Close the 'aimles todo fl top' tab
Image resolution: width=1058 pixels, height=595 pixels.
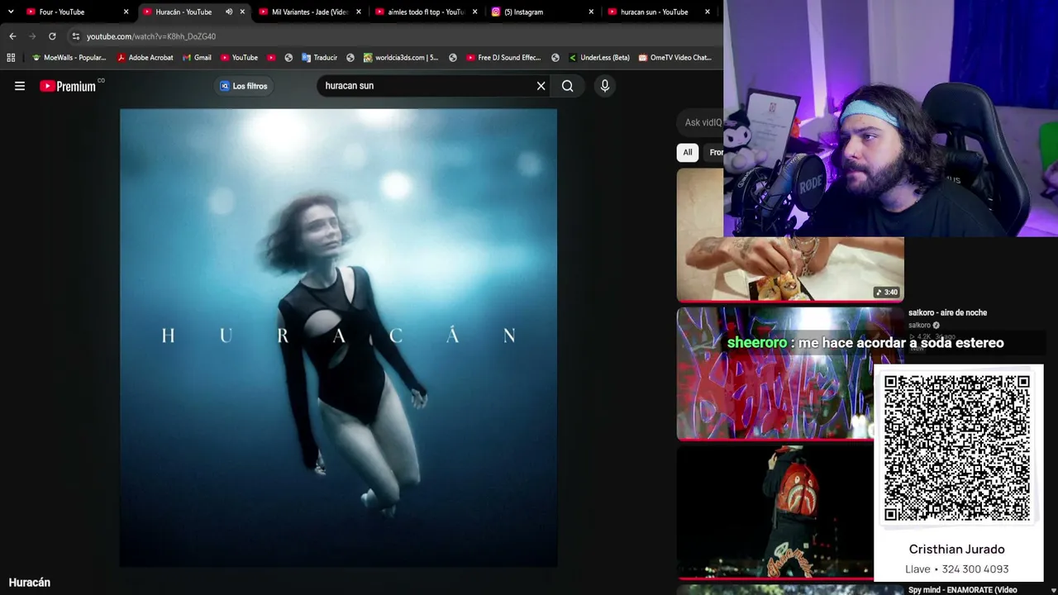point(474,12)
